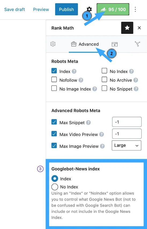Show help tooltip for No Snippet

tap(136, 89)
